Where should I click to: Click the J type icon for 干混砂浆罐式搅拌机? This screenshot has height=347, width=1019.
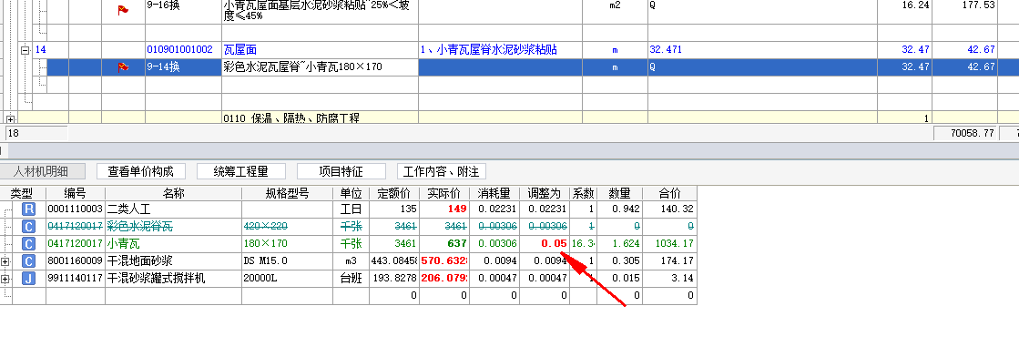28,279
